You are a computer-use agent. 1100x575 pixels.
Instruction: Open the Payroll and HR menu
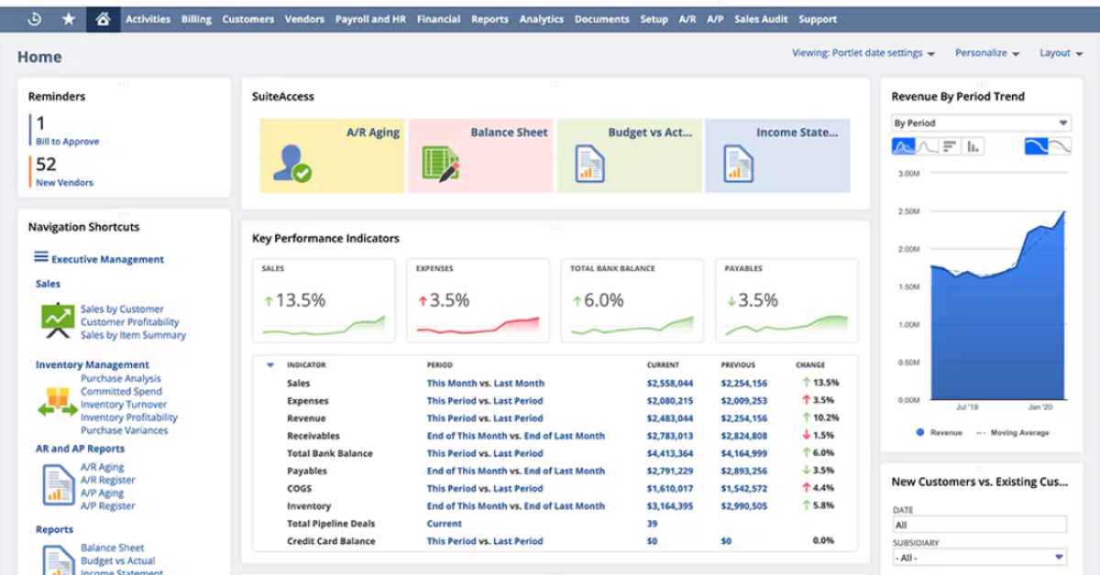(370, 18)
